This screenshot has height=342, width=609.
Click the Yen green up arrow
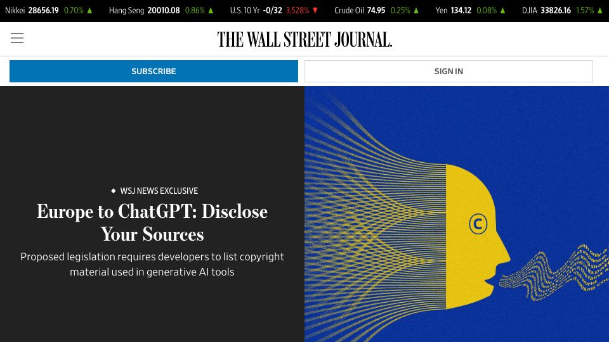point(503,11)
